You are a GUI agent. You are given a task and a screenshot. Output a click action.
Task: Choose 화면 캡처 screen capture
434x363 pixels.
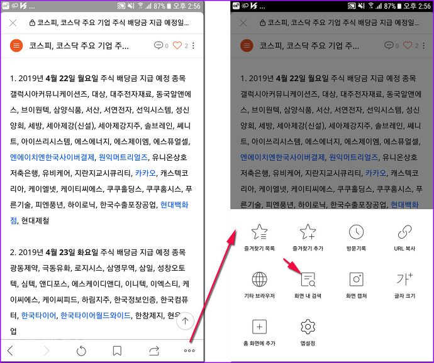(x=356, y=284)
